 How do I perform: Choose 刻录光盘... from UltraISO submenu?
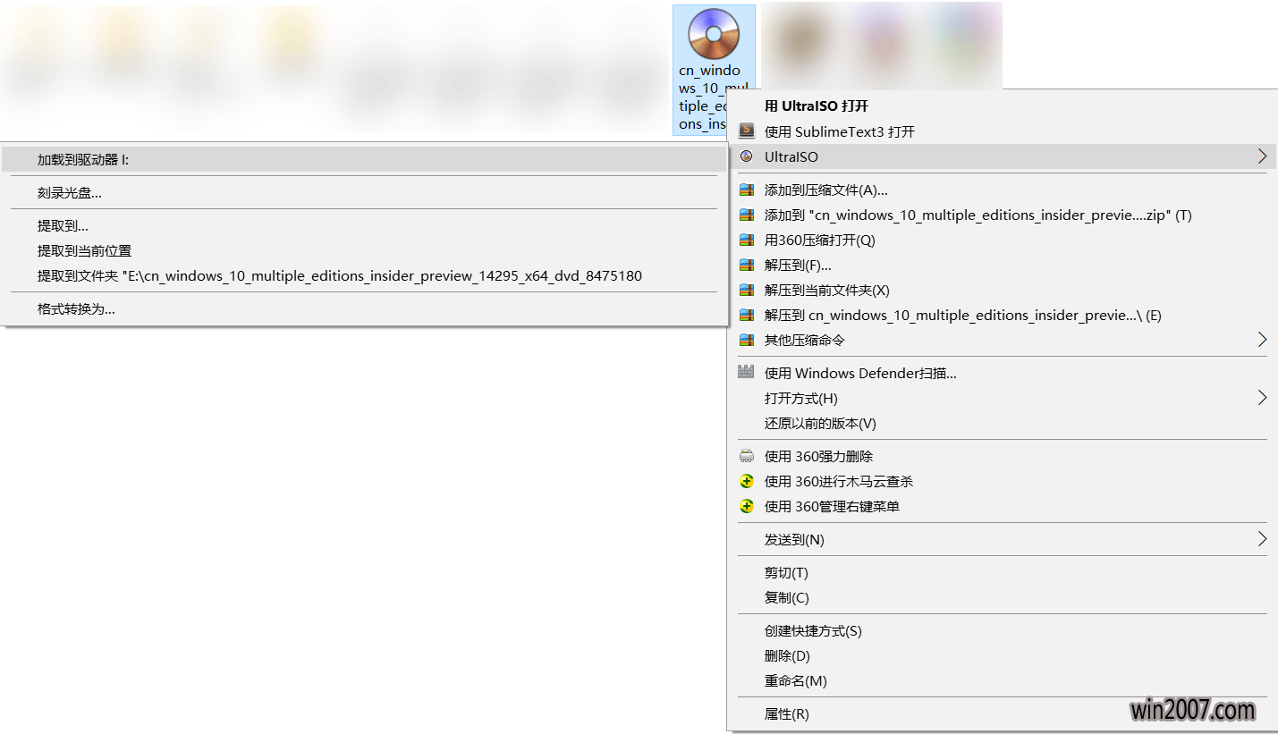coord(363,192)
